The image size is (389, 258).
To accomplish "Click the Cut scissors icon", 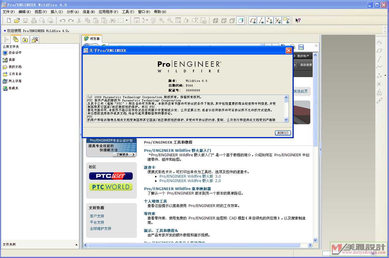I will coord(79,20).
